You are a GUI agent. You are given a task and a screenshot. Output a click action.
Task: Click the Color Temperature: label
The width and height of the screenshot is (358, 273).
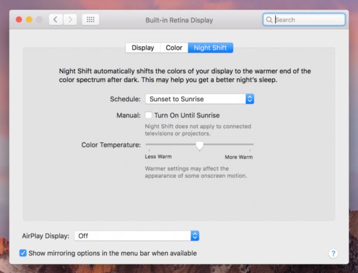(111, 145)
